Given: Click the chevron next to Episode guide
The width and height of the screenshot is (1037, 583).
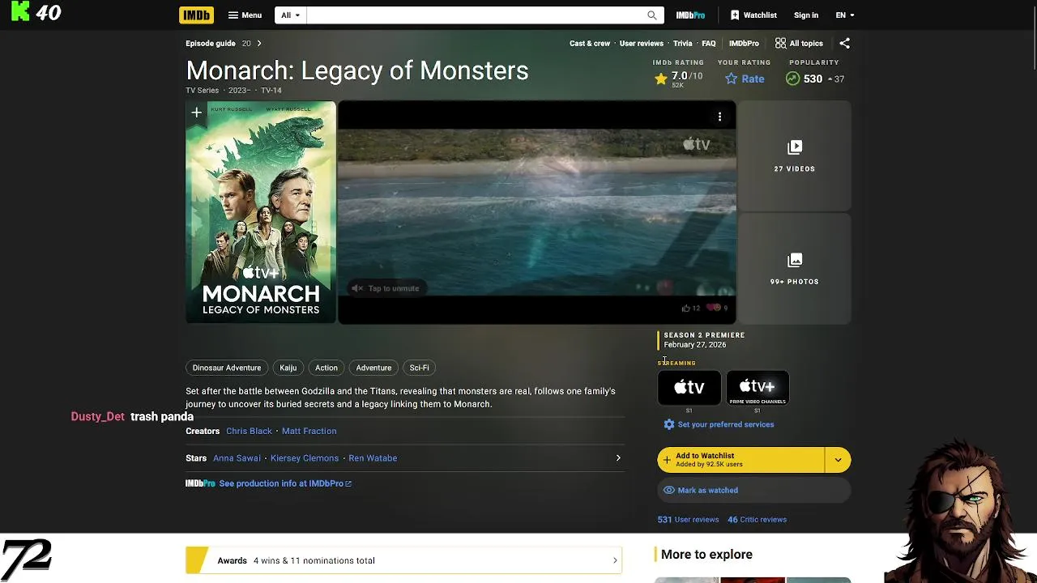Looking at the screenshot, I should click(x=258, y=43).
